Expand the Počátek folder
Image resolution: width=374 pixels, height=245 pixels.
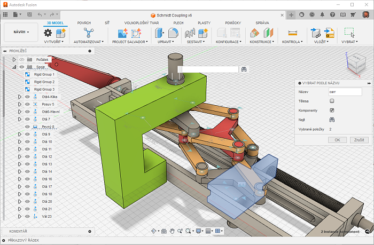(14, 59)
